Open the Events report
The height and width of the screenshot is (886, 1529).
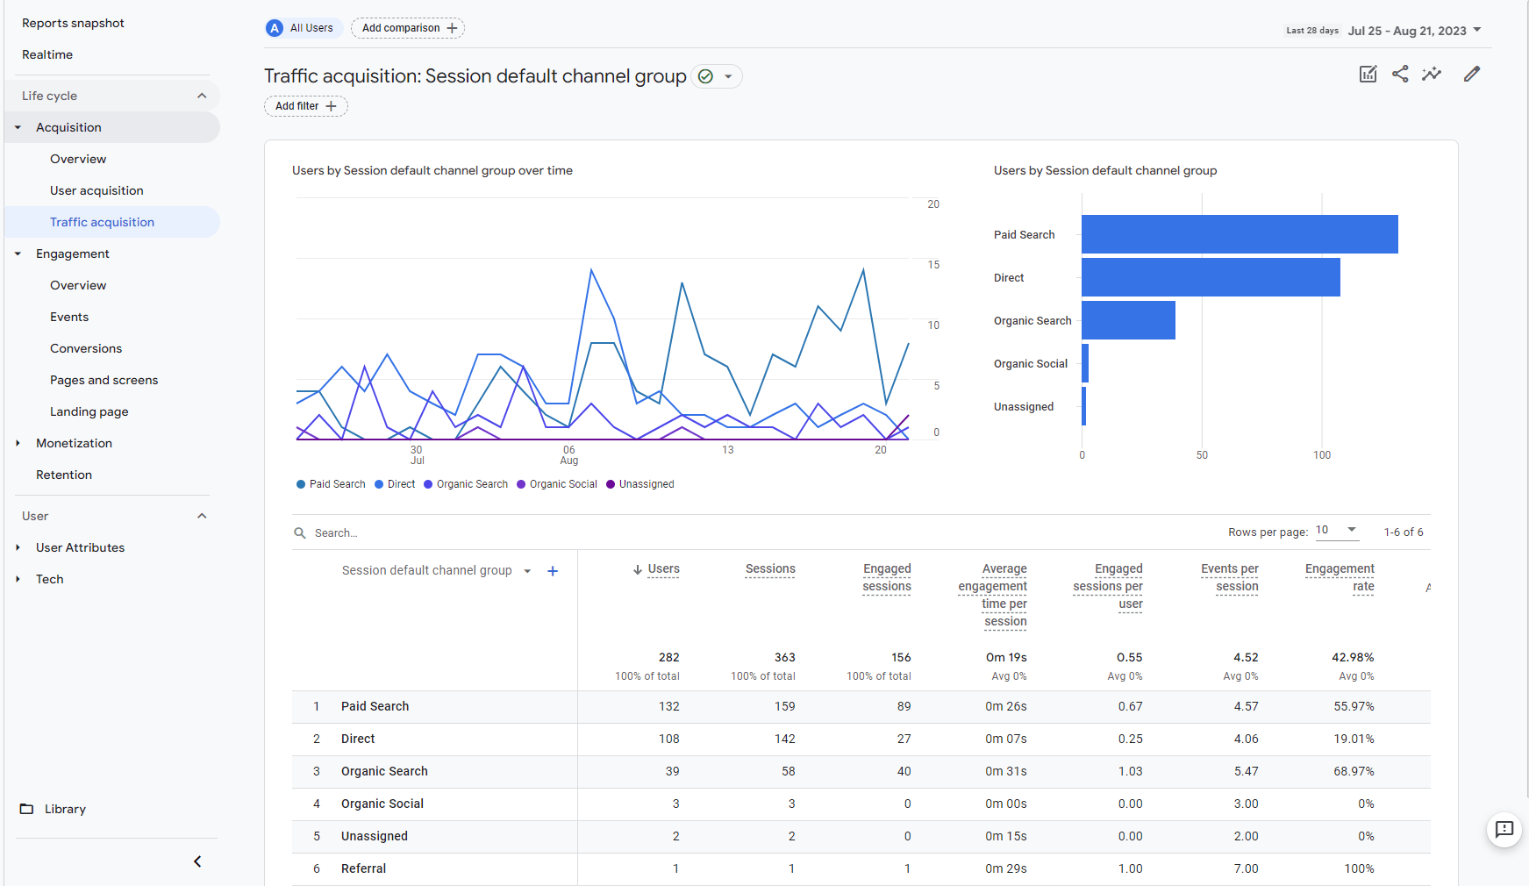tap(69, 317)
